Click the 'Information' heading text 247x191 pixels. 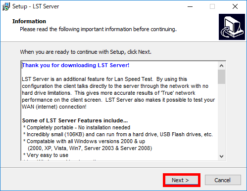[29, 21]
